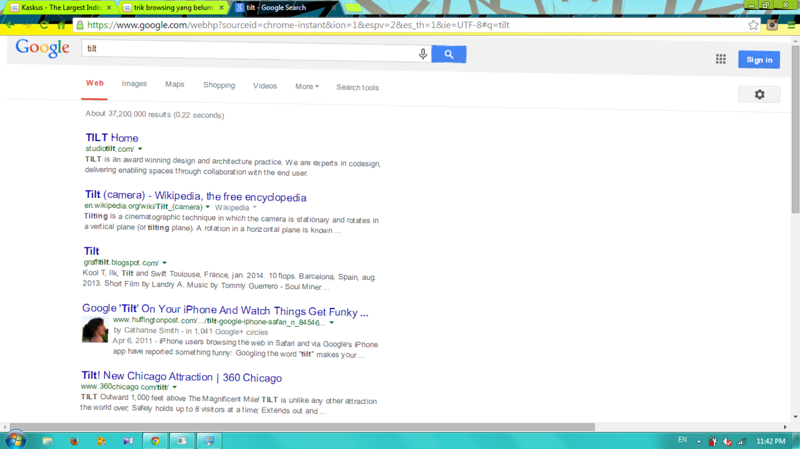Open the Windows Start menu orb
Screen dimensions: 800x449
tap(14, 440)
